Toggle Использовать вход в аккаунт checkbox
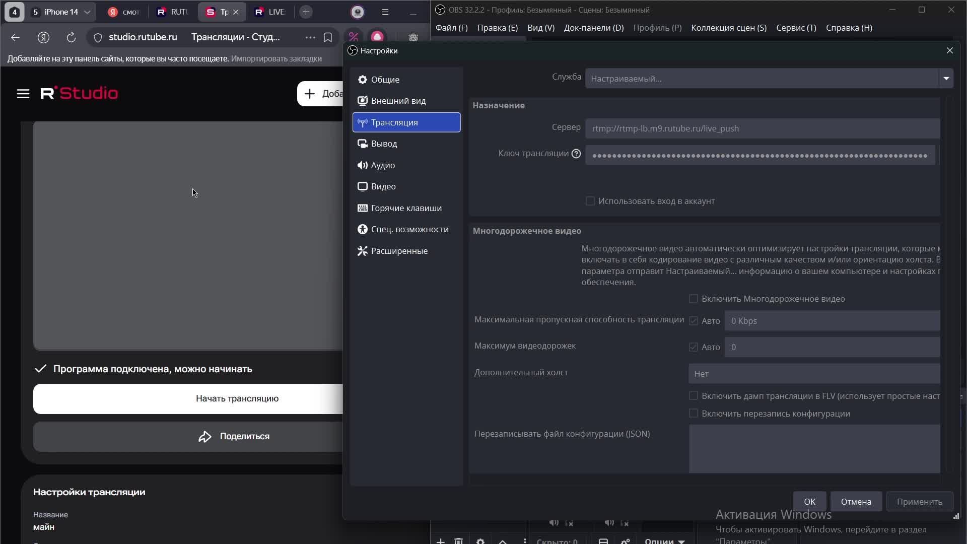 click(590, 201)
